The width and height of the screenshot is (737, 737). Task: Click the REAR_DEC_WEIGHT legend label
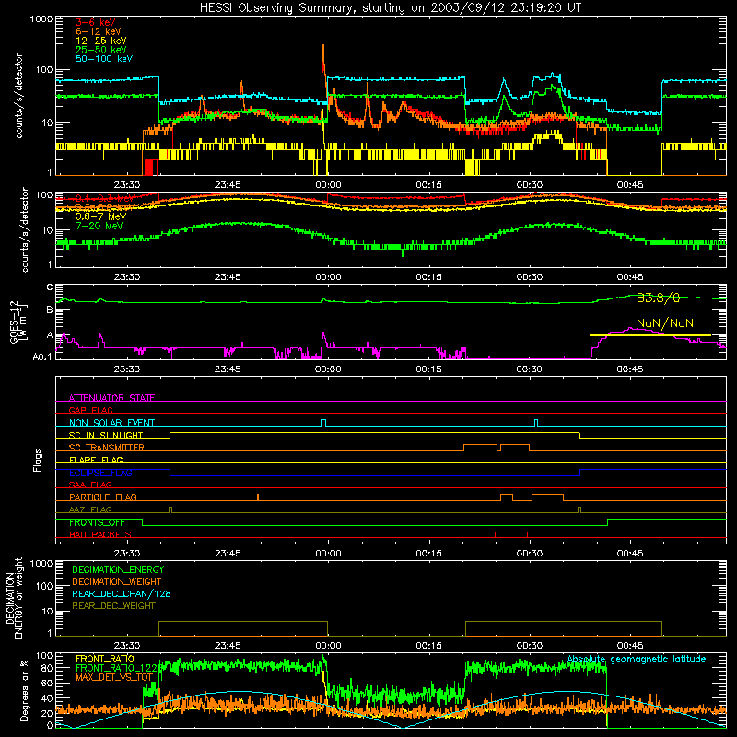pos(113,606)
